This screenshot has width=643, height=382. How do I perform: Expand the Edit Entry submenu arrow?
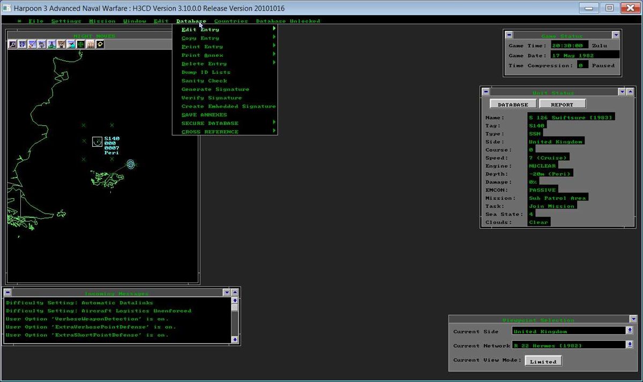tap(274, 29)
